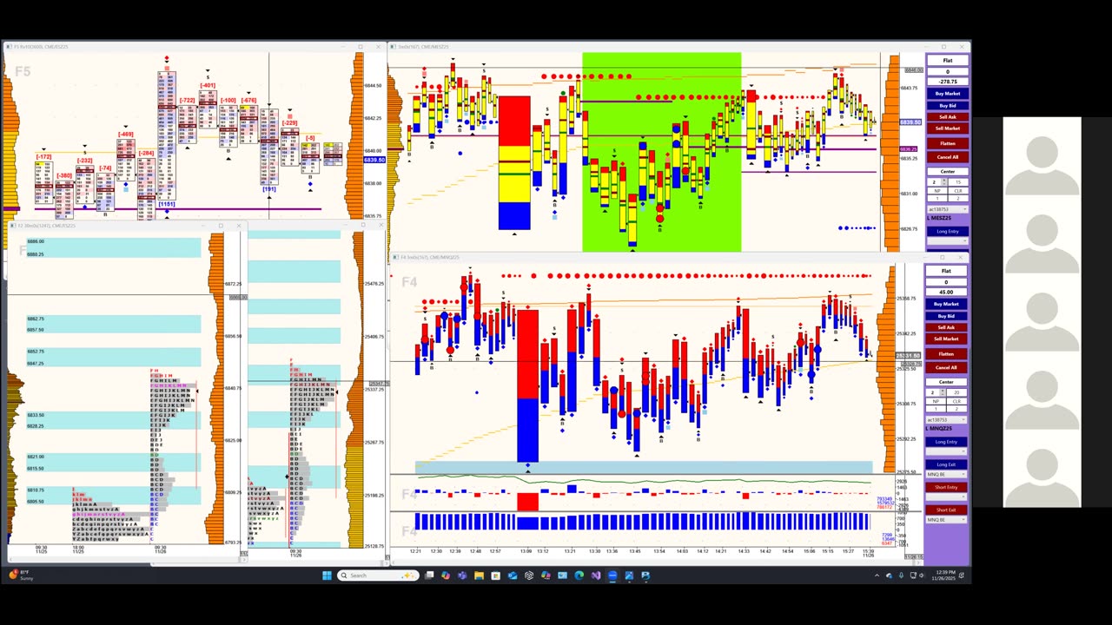Screen dimensions: 1112x625
Task: Flatten the MNQZ25 position
Action: tap(946, 353)
